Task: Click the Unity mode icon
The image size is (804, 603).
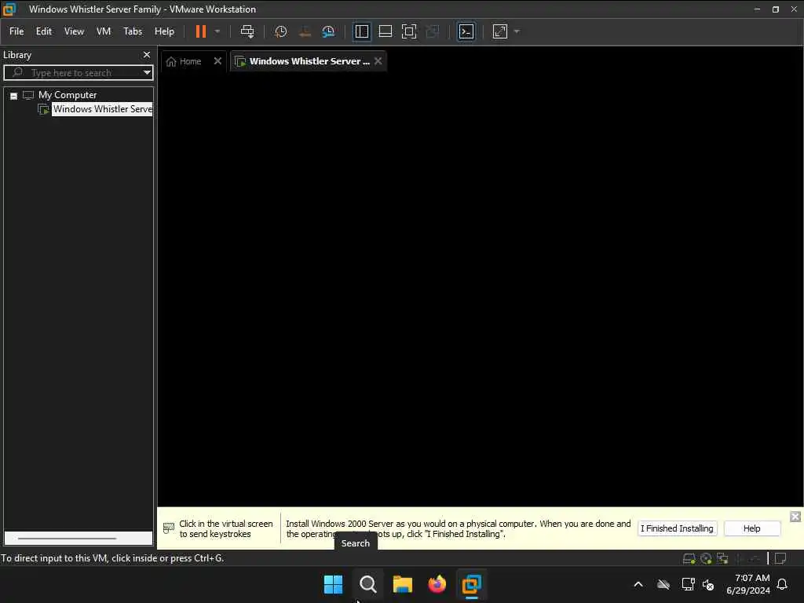Action: [433, 31]
